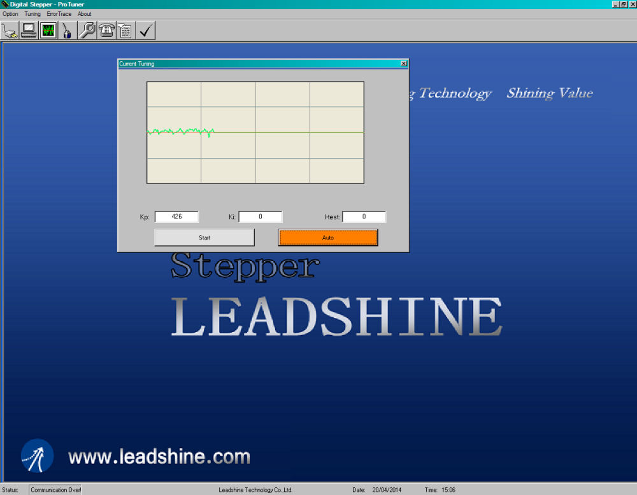Close the Current Tuning dialog

tap(404, 64)
